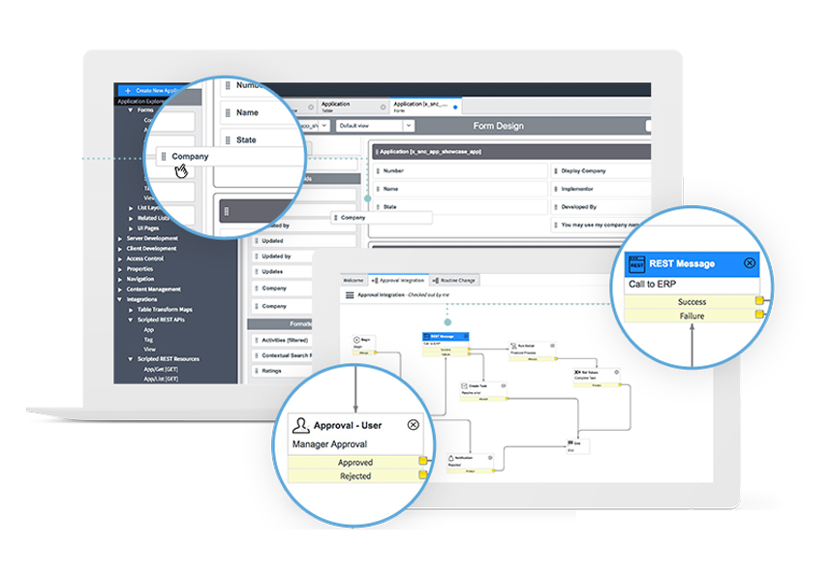This screenshot has width=831, height=578.
Task: Click the delete X on Approval - User activity
Action: click(x=413, y=424)
